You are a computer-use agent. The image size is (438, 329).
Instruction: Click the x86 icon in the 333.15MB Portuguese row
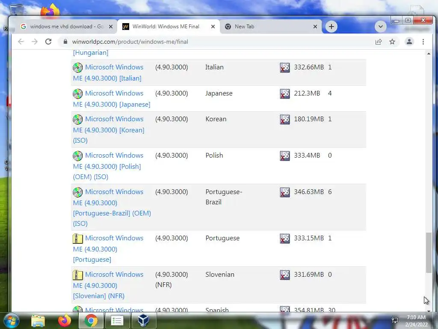[284, 238]
